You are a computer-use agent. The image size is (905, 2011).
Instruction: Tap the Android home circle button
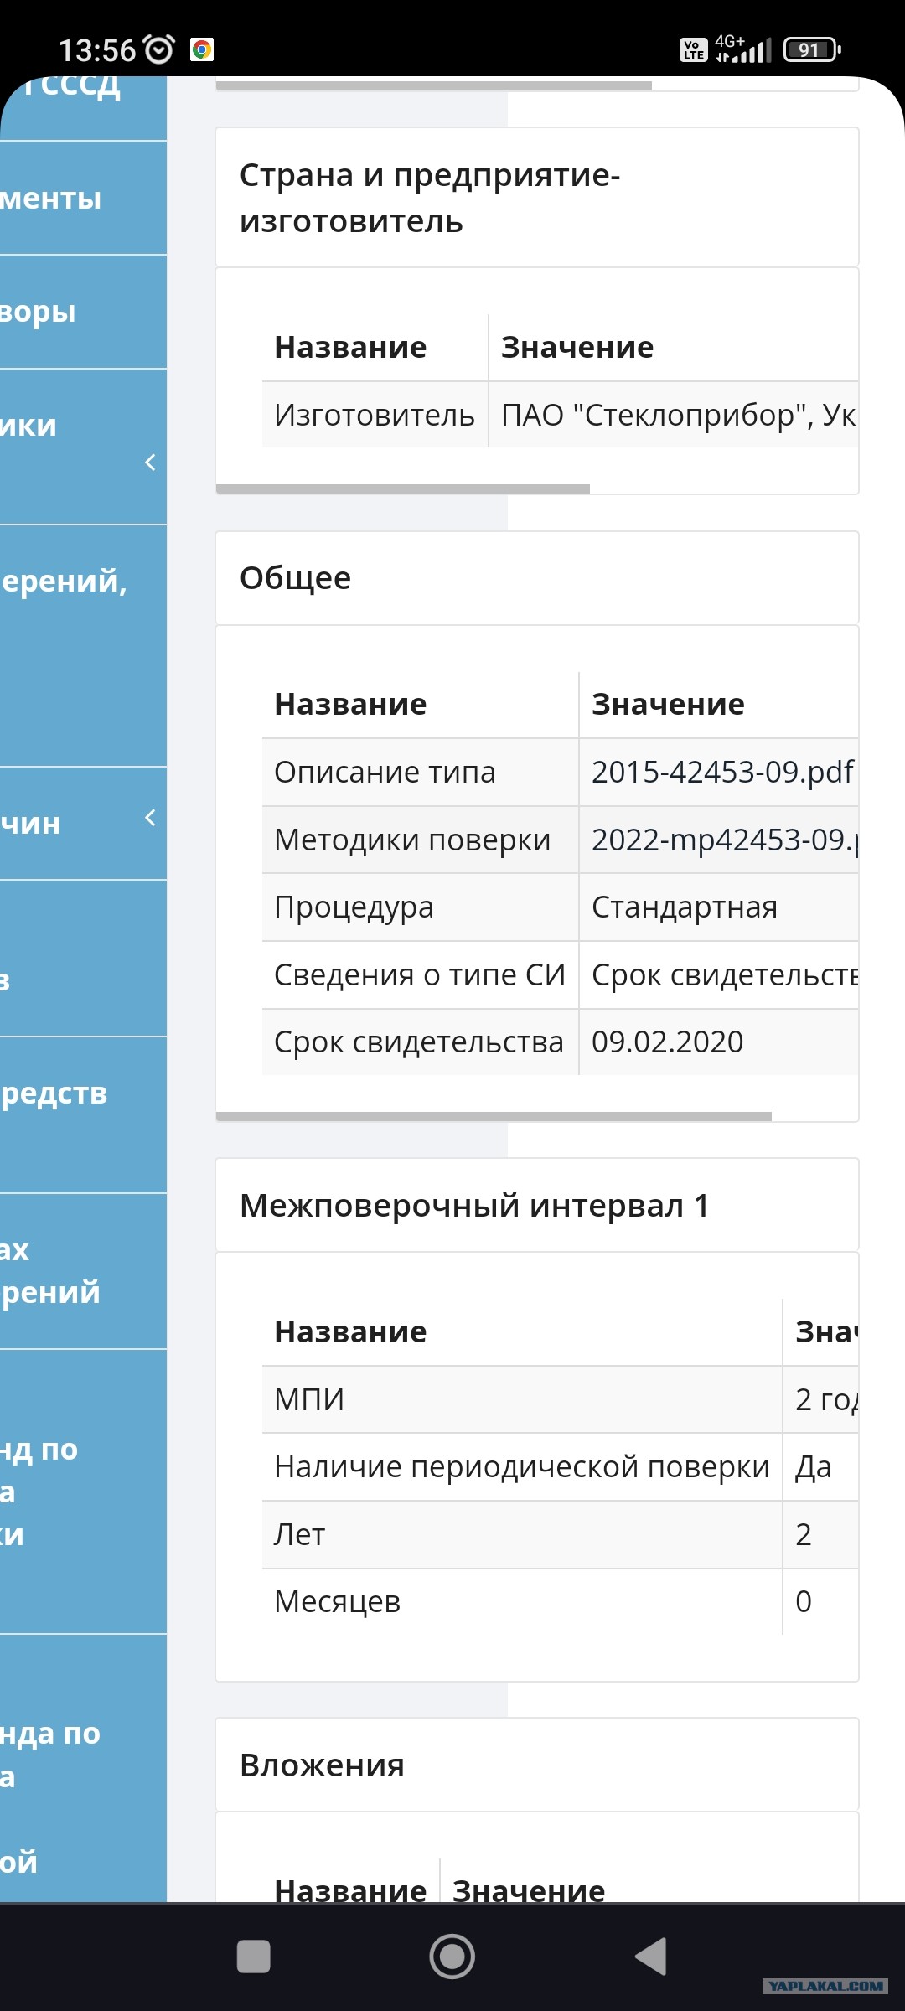click(x=452, y=1957)
